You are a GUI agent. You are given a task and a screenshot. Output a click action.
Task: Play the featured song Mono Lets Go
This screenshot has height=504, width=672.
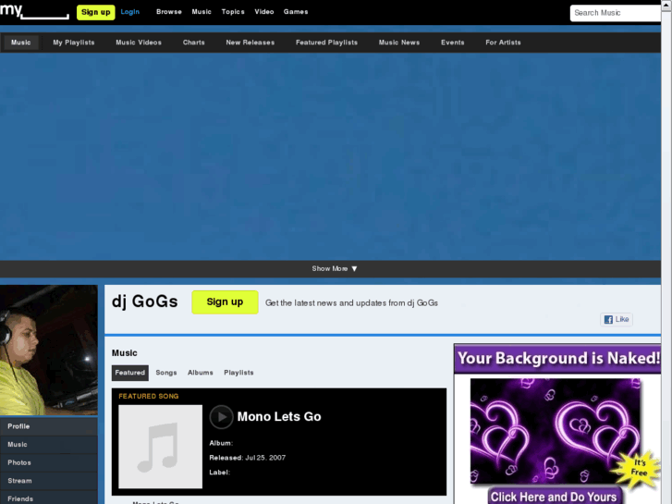[x=221, y=417]
